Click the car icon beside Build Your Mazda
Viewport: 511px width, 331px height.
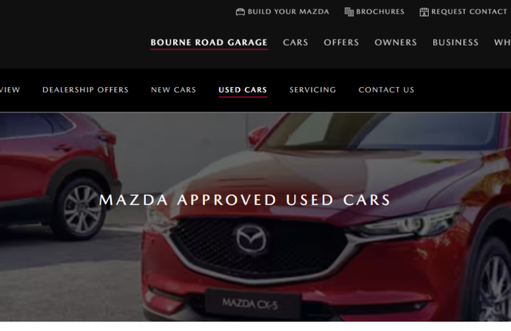tap(240, 12)
